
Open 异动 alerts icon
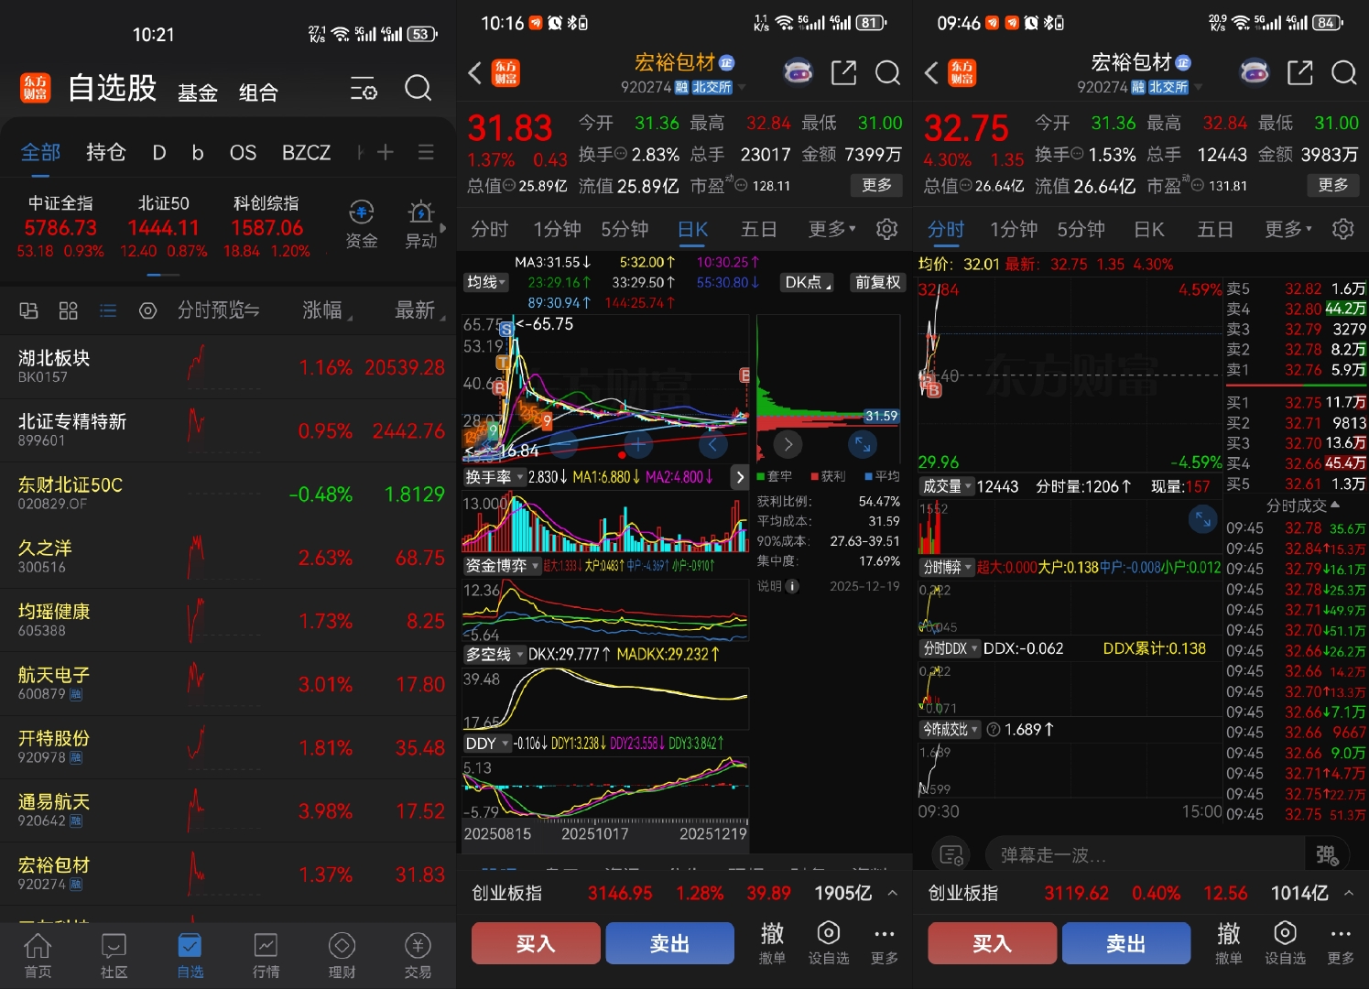(x=421, y=224)
